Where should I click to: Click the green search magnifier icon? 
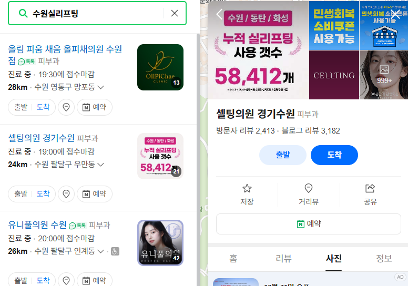[x=23, y=13]
